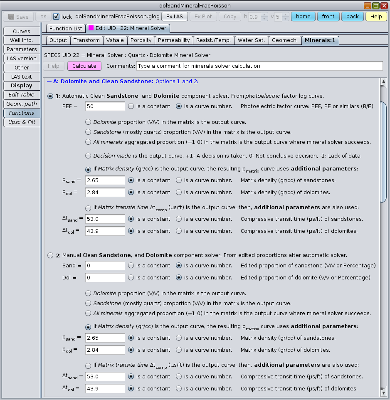Image resolution: width=390 pixels, height=400 pixels.
Task: Switch to the Output tab
Action: [58, 40]
